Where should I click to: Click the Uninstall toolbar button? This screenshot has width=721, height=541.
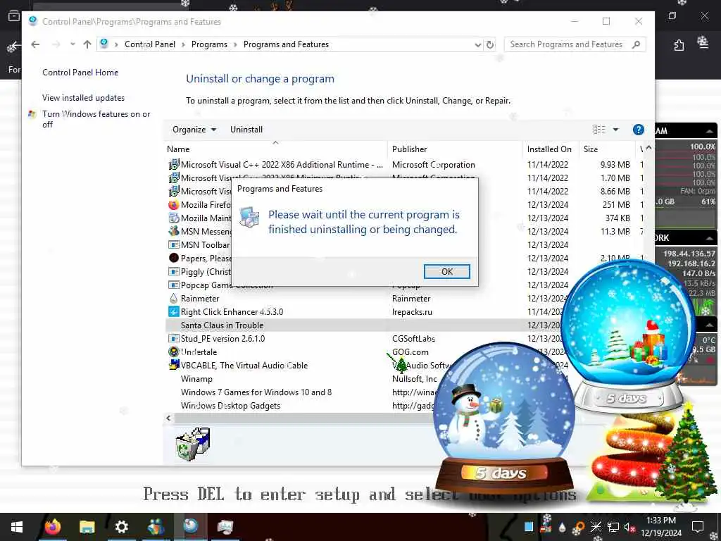pyautogui.click(x=246, y=130)
